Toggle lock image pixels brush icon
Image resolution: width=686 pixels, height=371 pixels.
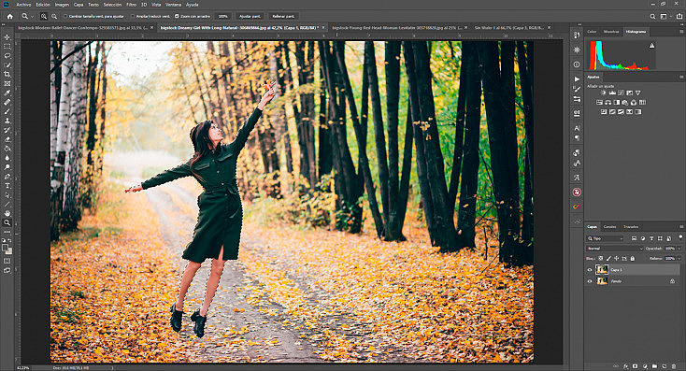click(608, 259)
